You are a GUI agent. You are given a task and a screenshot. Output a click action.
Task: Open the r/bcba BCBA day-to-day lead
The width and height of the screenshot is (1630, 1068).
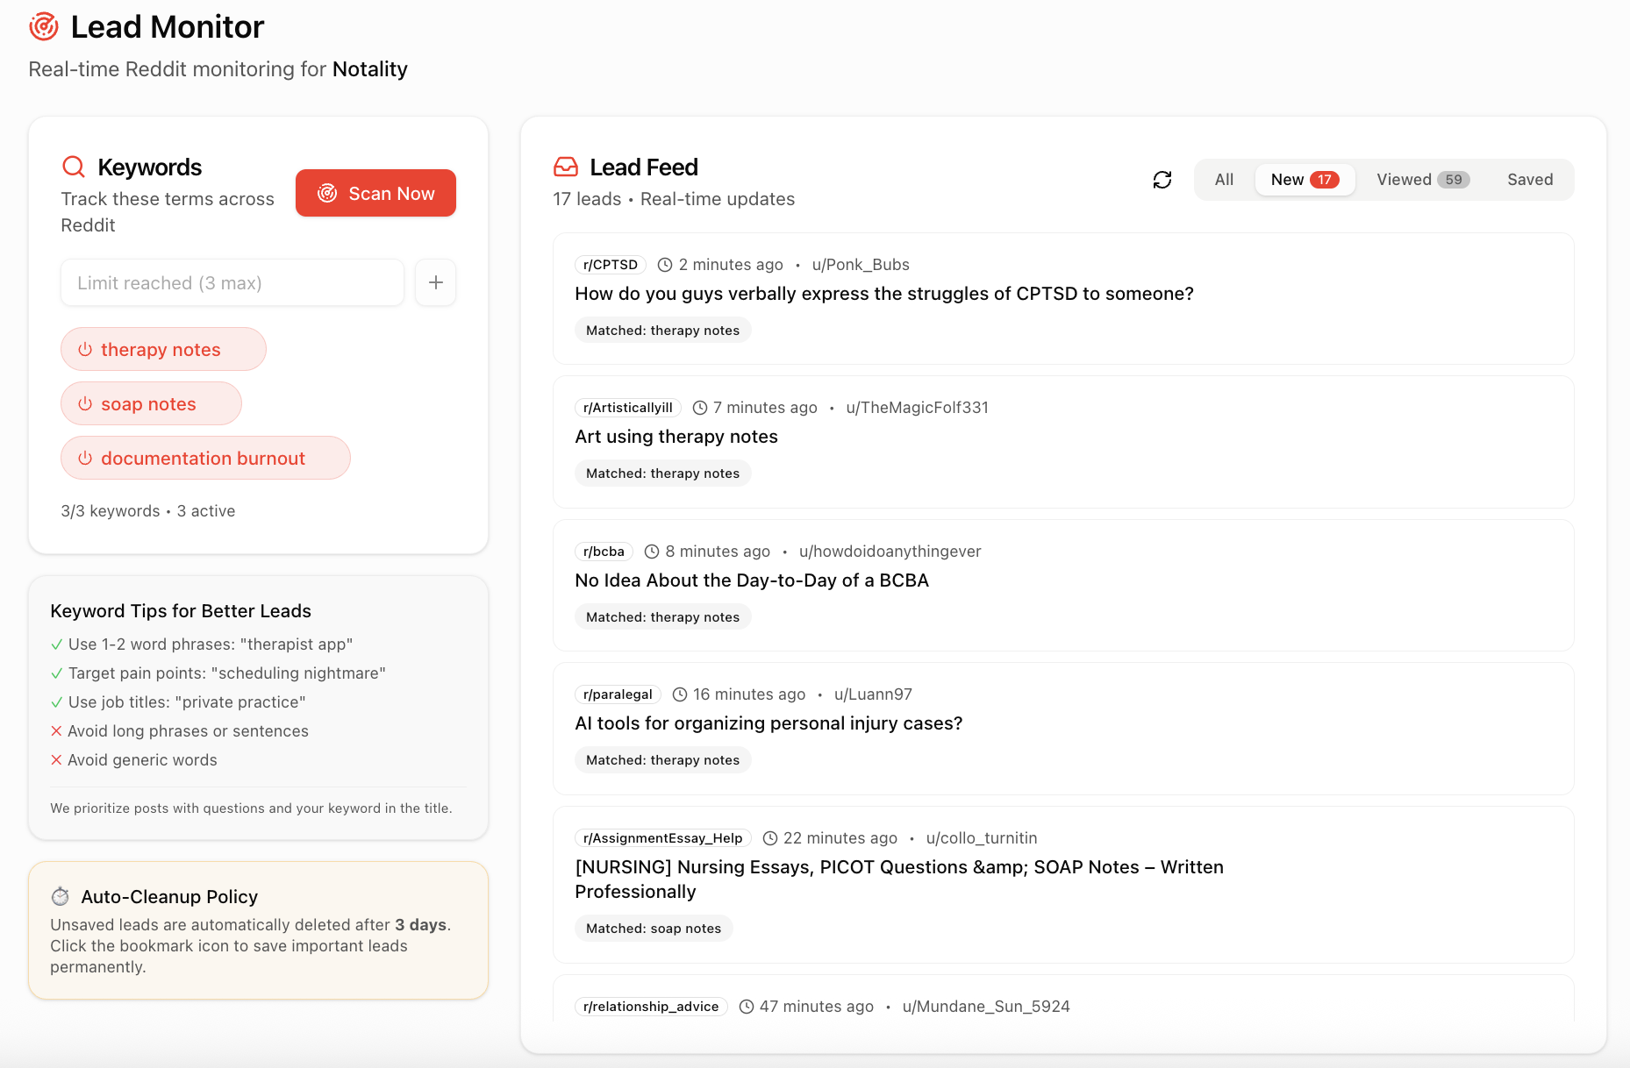[752, 580]
